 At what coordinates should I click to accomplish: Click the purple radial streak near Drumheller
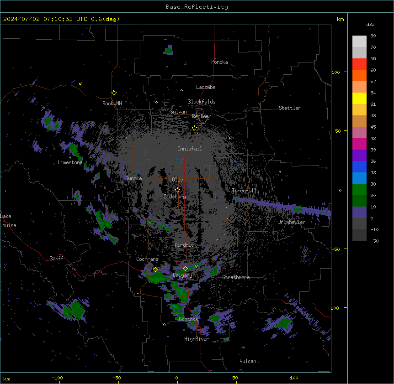tap(282, 206)
